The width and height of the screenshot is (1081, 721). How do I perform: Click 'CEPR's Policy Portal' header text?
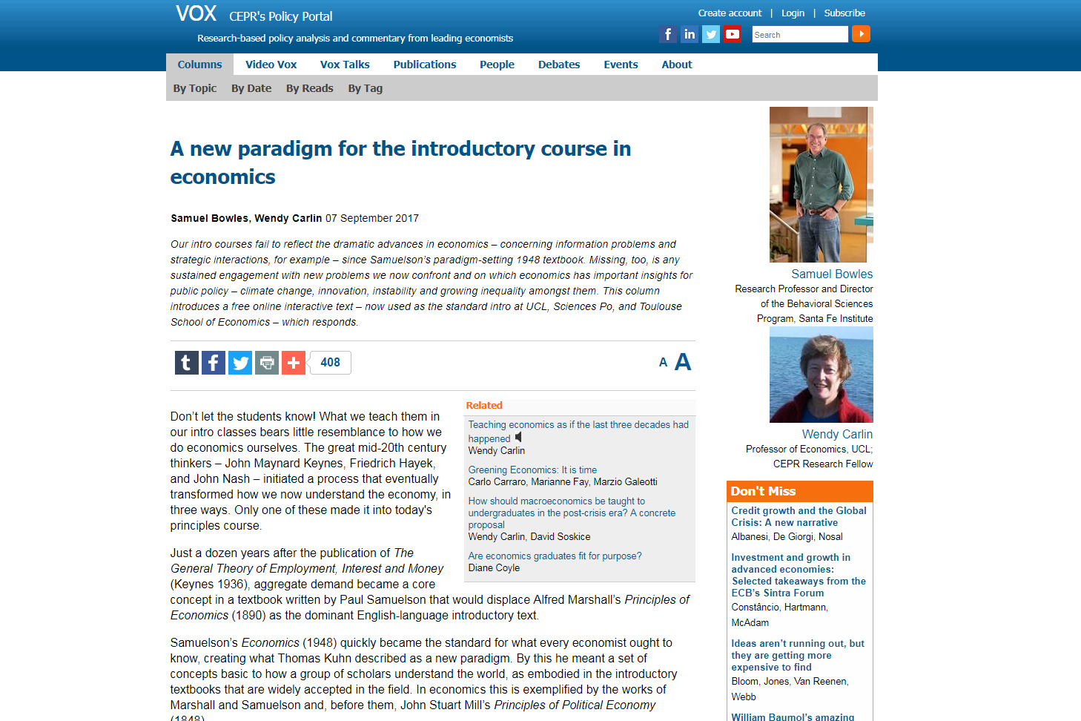pos(281,16)
